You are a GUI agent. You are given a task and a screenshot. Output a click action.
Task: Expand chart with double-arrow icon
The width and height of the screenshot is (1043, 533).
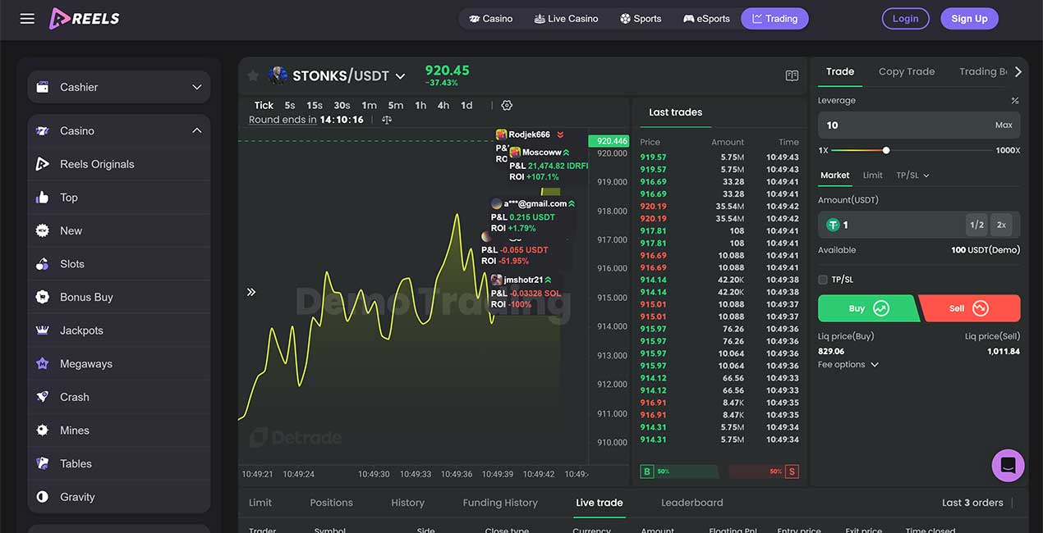[x=251, y=292]
